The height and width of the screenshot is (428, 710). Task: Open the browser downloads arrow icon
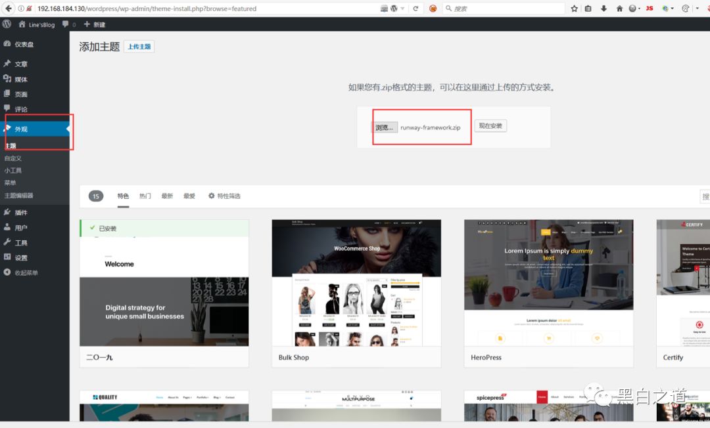click(603, 9)
